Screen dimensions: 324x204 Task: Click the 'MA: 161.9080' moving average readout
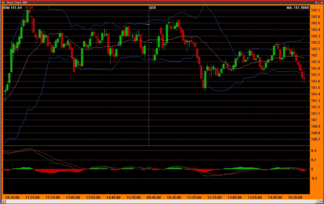[298, 8]
